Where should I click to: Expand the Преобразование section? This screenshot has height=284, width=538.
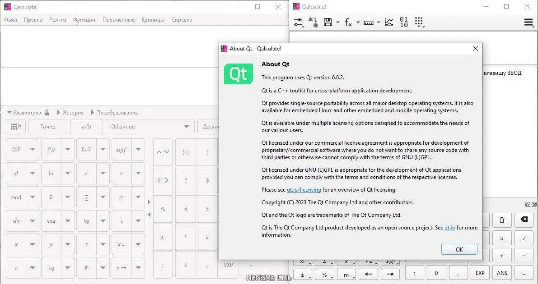(x=115, y=112)
